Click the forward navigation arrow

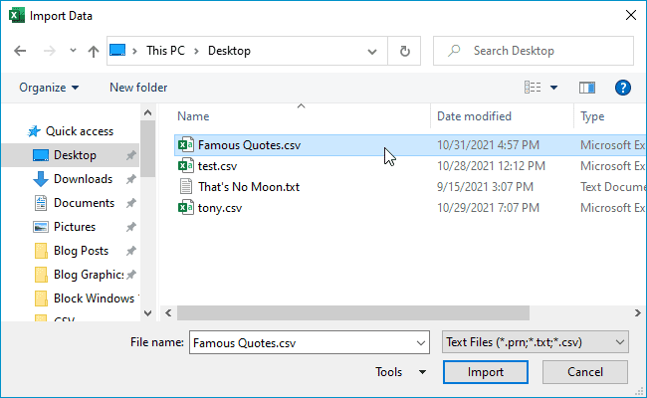(50, 51)
